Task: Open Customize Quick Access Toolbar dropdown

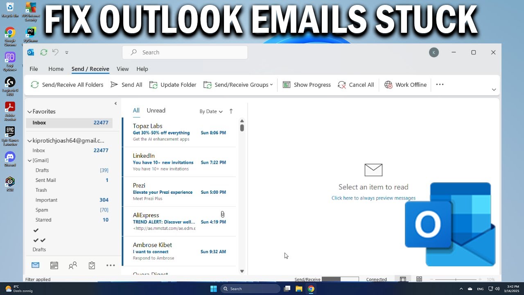Action: pos(67,52)
